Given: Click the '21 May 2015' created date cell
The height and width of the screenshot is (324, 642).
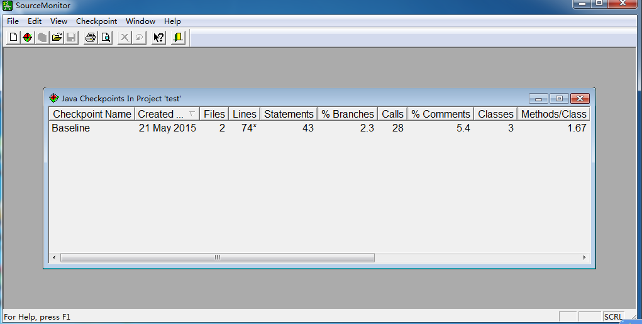Looking at the screenshot, I should point(167,128).
